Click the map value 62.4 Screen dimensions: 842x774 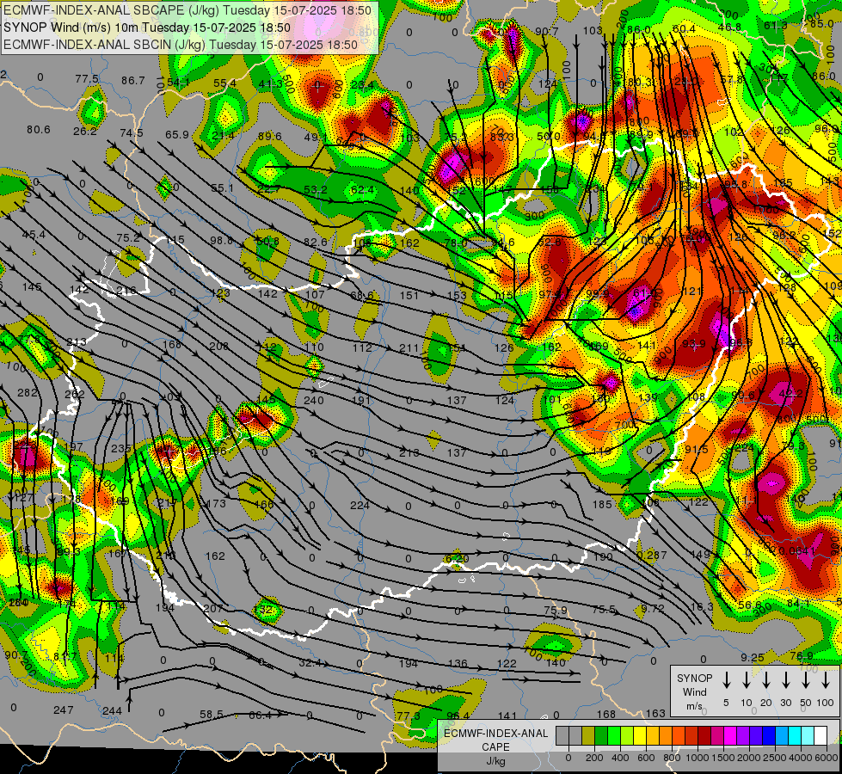tap(362, 189)
